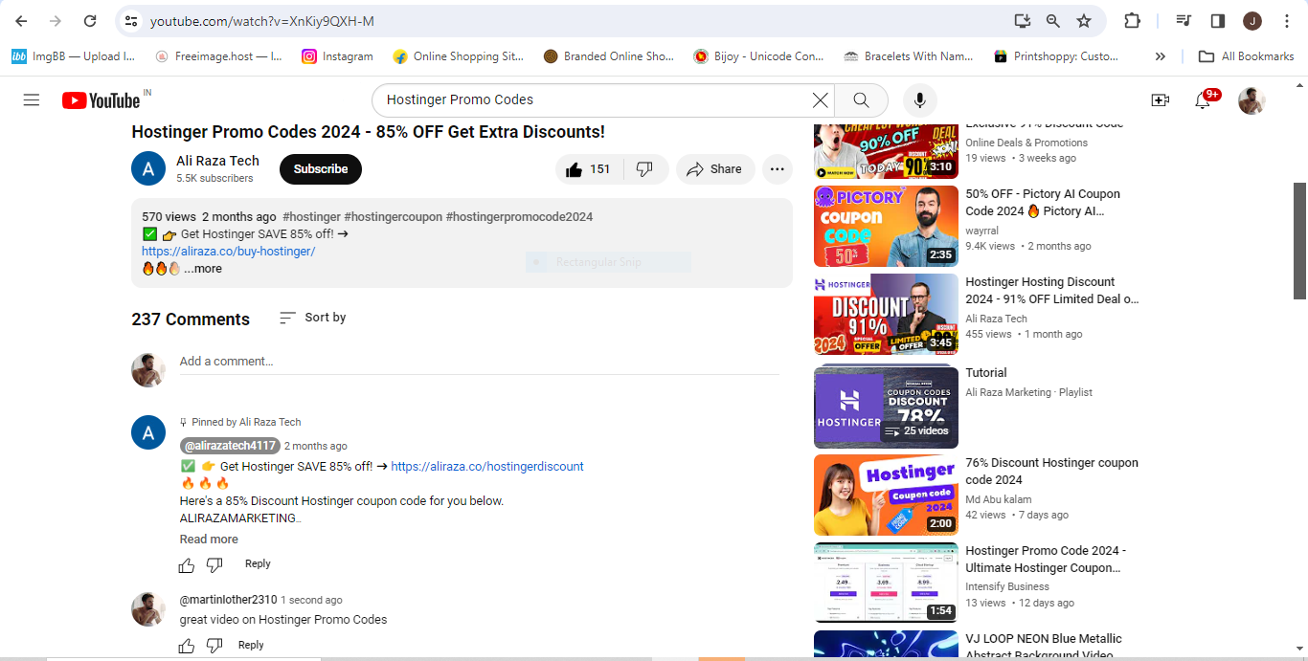Open Hostinger Hosting Discount 91% OFF thumbnail
This screenshot has height=661, width=1308.
[x=886, y=315]
